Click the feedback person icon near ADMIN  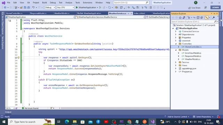click(206, 8)
